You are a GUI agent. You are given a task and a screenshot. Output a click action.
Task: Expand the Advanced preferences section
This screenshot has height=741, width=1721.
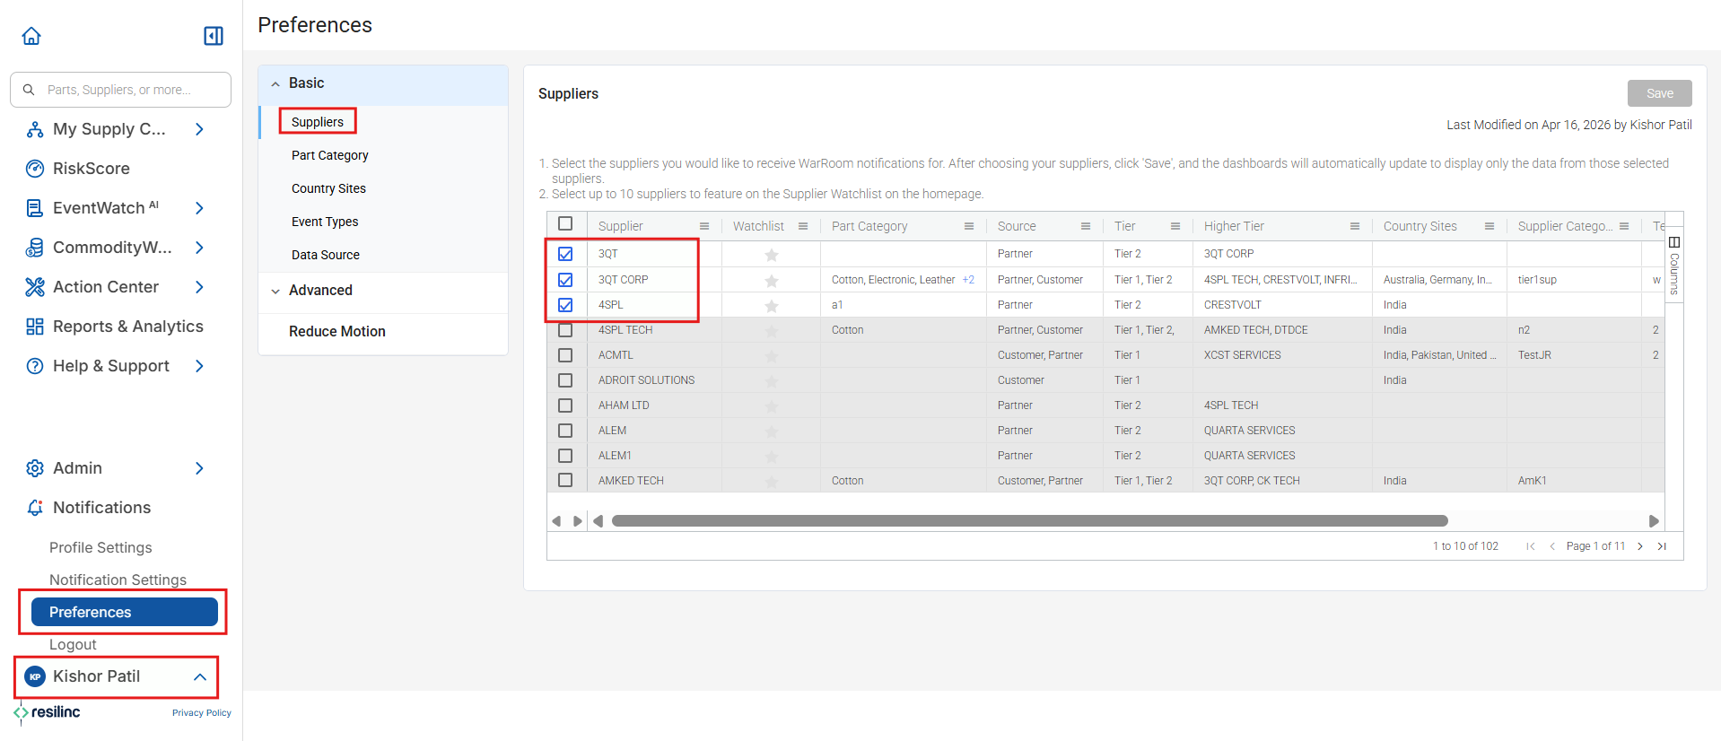pos(275,291)
